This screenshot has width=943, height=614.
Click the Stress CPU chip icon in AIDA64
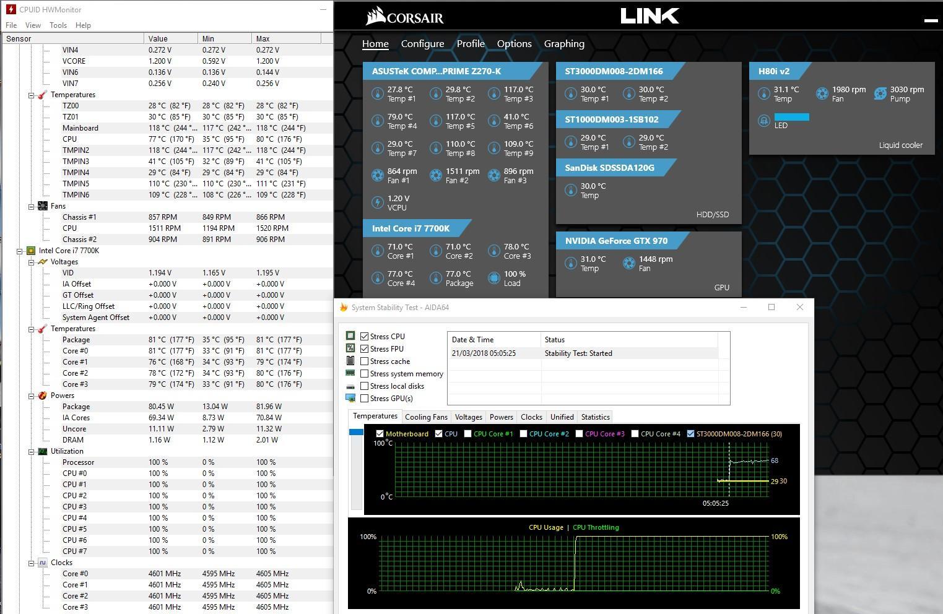350,336
